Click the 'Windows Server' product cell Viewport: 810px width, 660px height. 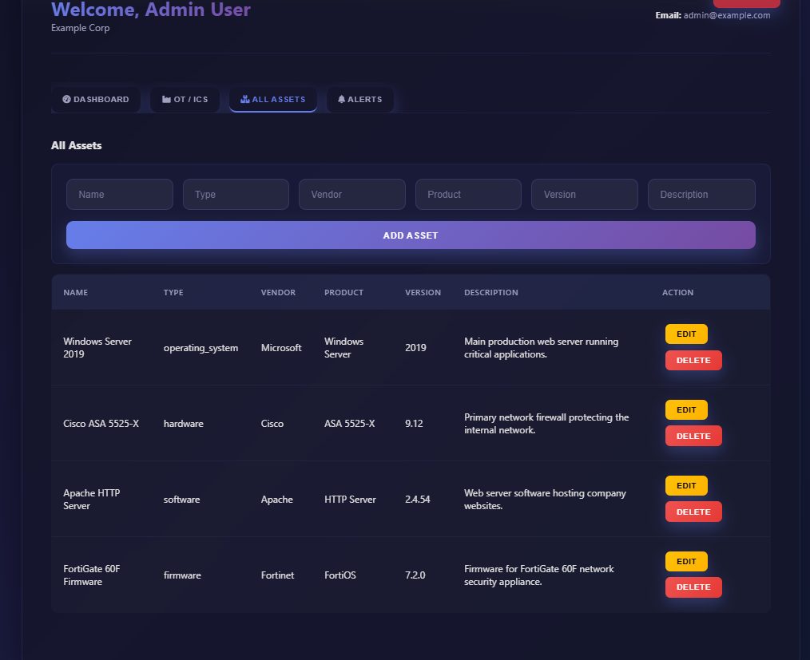(343, 348)
